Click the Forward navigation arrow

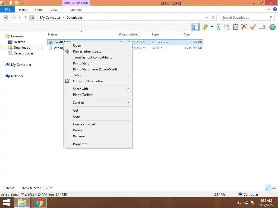pyautogui.click(x=13, y=18)
